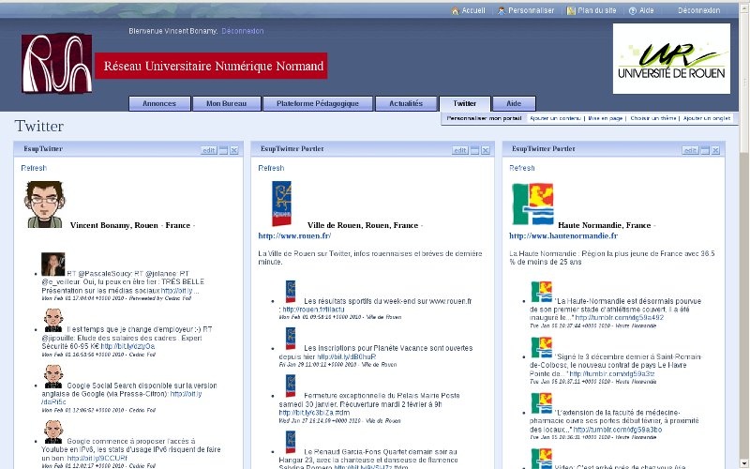The width and height of the screenshot is (750, 469).
Task: Click the Ville de Rouen profile logo
Action: [x=280, y=204]
